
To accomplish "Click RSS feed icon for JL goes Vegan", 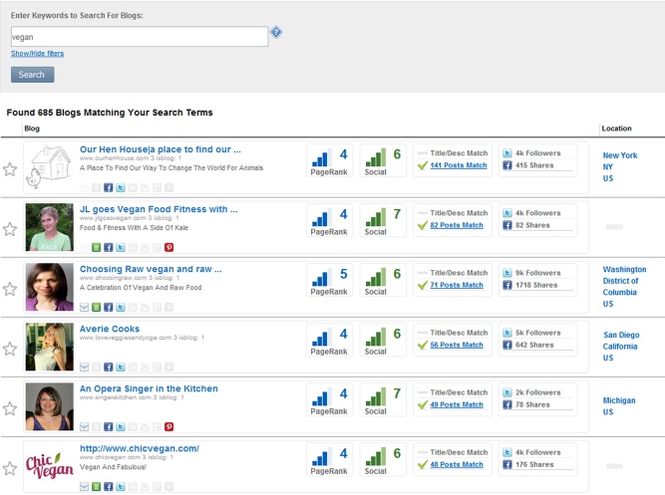I will point(97,247).
